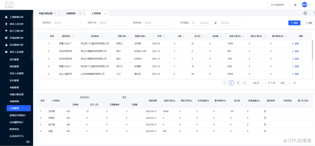Click 查看 link for row 2
315x146 pixels.
click(x=295, y=51)
